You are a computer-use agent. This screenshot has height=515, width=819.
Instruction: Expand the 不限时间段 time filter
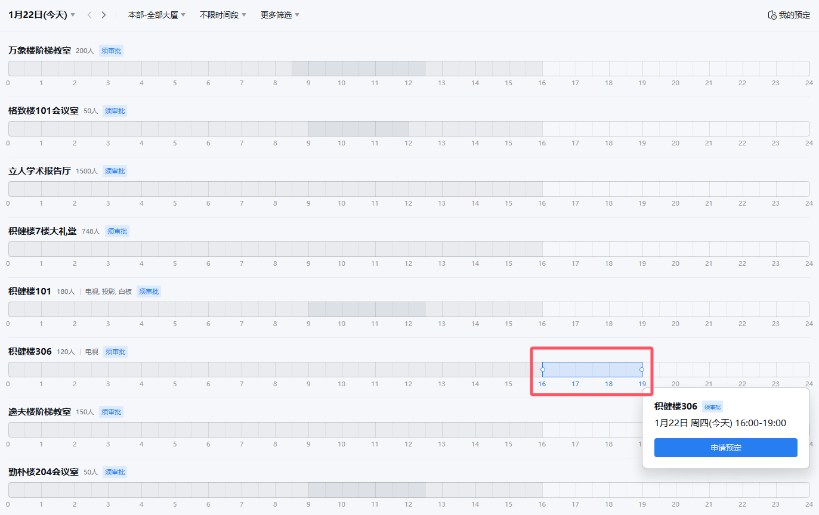click(222, 15)
